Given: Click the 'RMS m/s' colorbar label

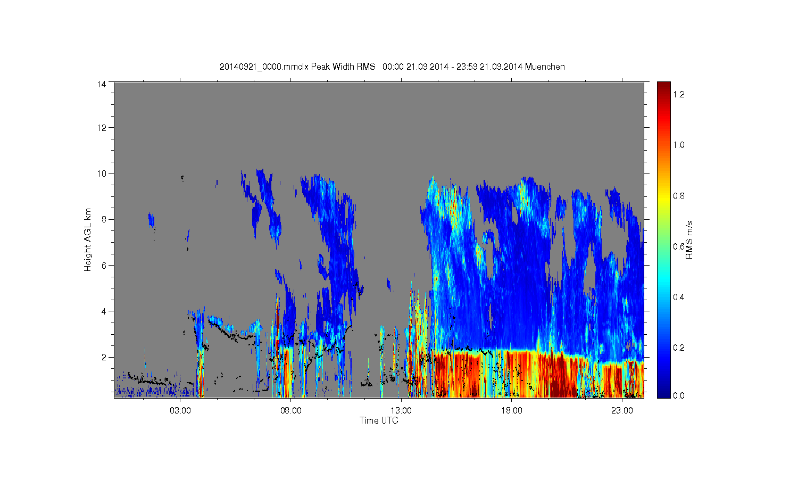Looking at the screenshot, I should point(689,240).
